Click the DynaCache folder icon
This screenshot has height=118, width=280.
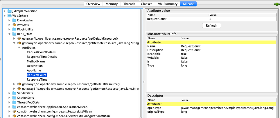pos(14,20)
